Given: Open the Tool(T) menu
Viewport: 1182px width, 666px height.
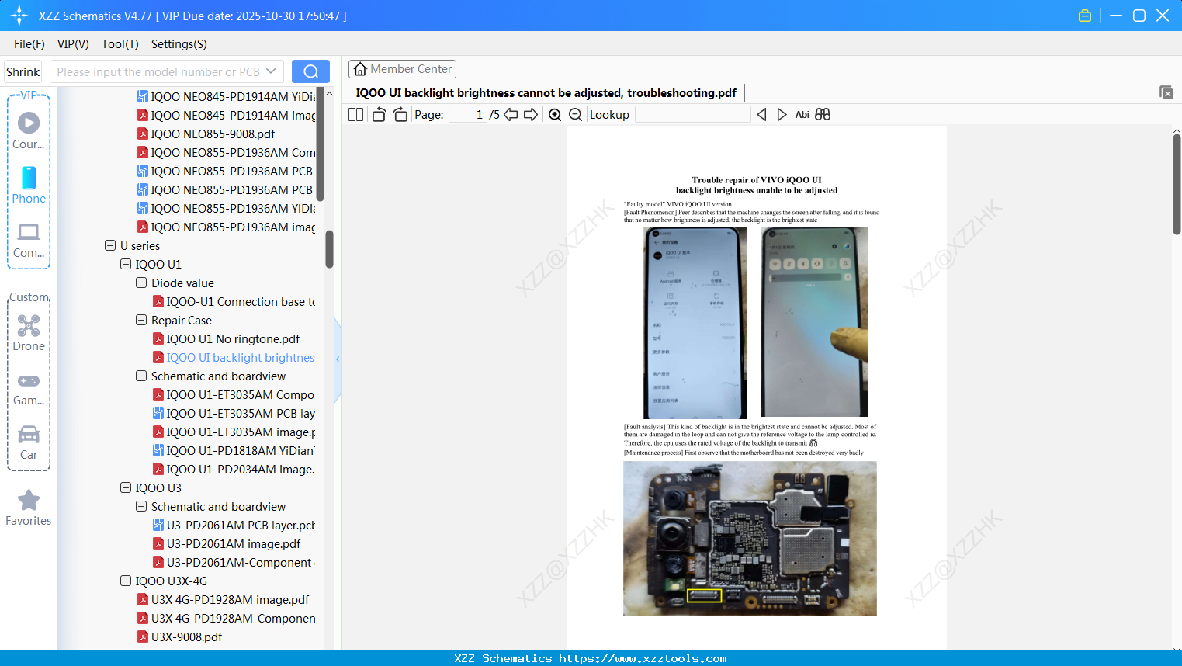Looking at the screenshot, I should pos(120,44).
